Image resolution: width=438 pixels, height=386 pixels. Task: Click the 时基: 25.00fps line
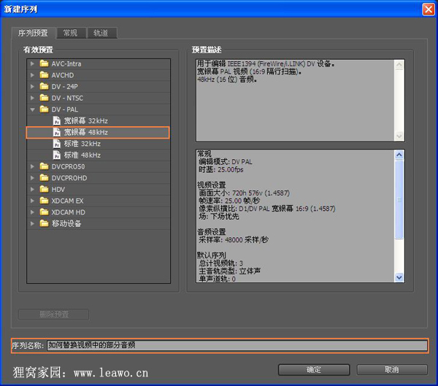(x=221, y=169)
